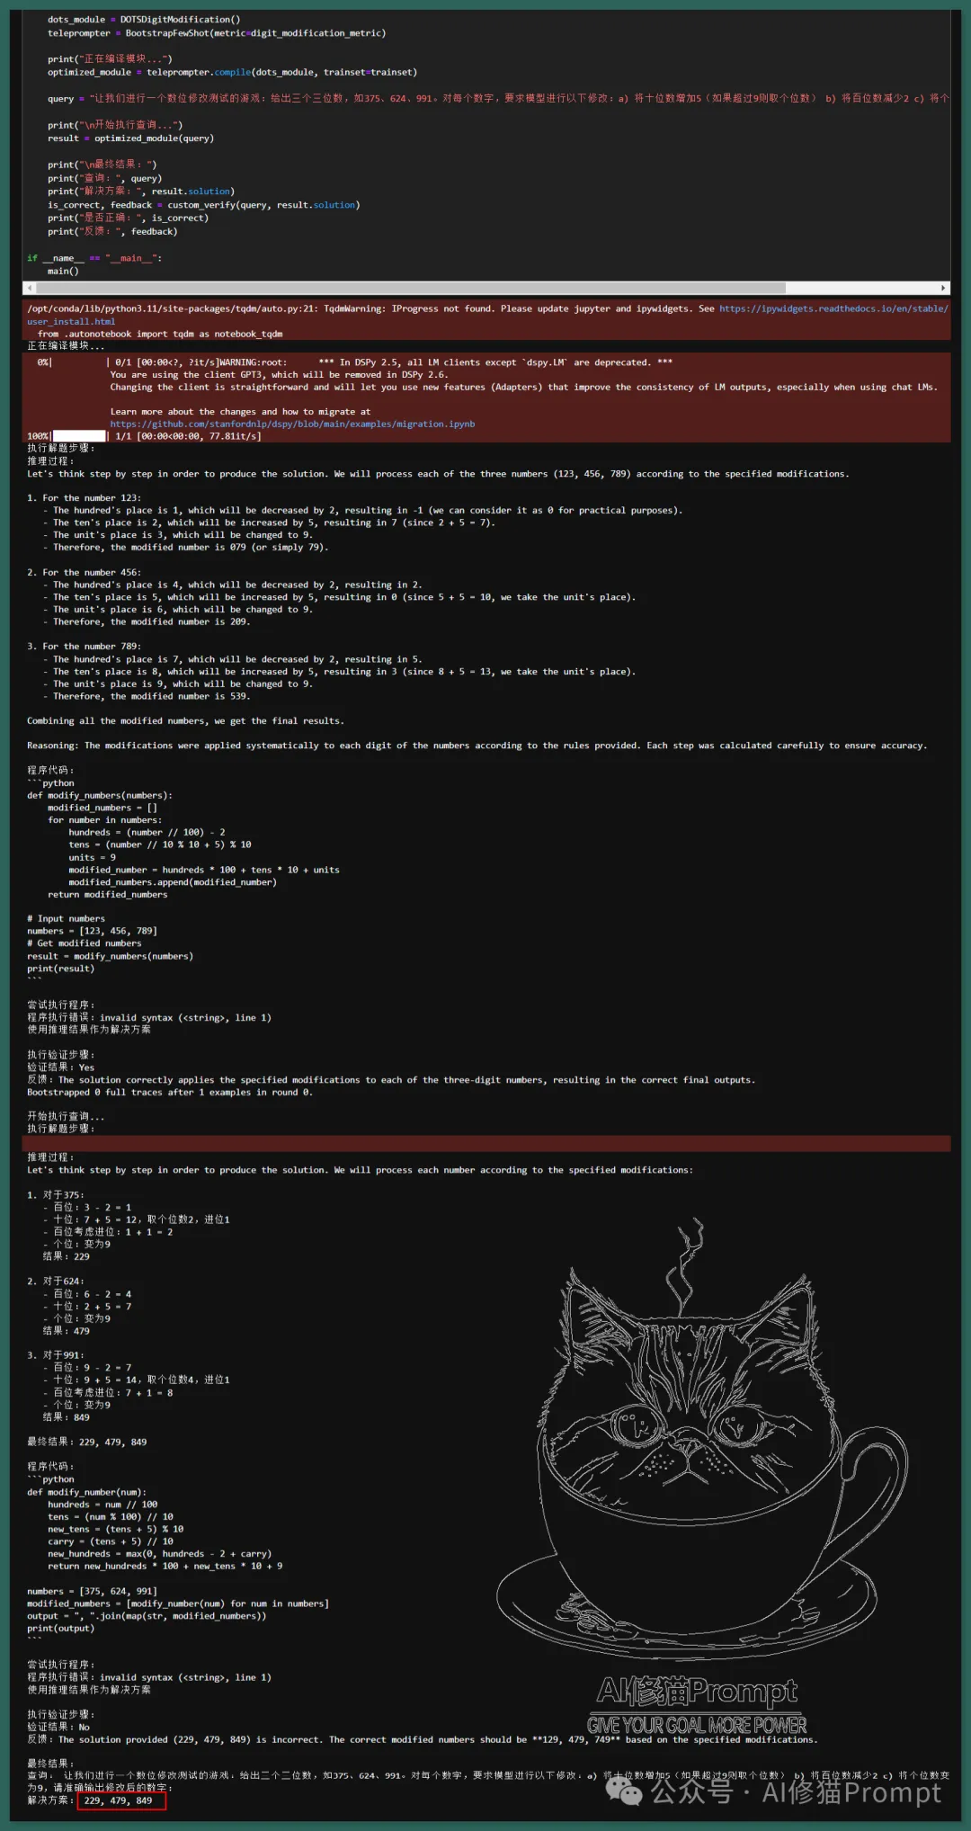Click the '结果: 229' line
Screen dimensions: 971x1831
(67, 1257)
